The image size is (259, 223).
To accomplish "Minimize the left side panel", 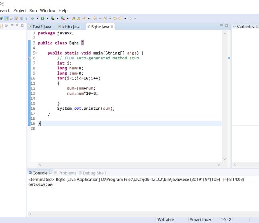I will (17, 25).
